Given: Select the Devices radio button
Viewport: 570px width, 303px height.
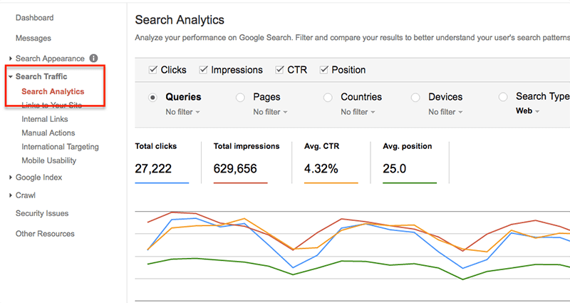Looking at the screenshot, I should (415, 97).
